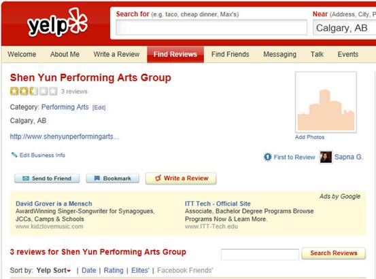376x279 pixels.
Task: Sort reviews by Date
Action: click(x=88, y=270)
